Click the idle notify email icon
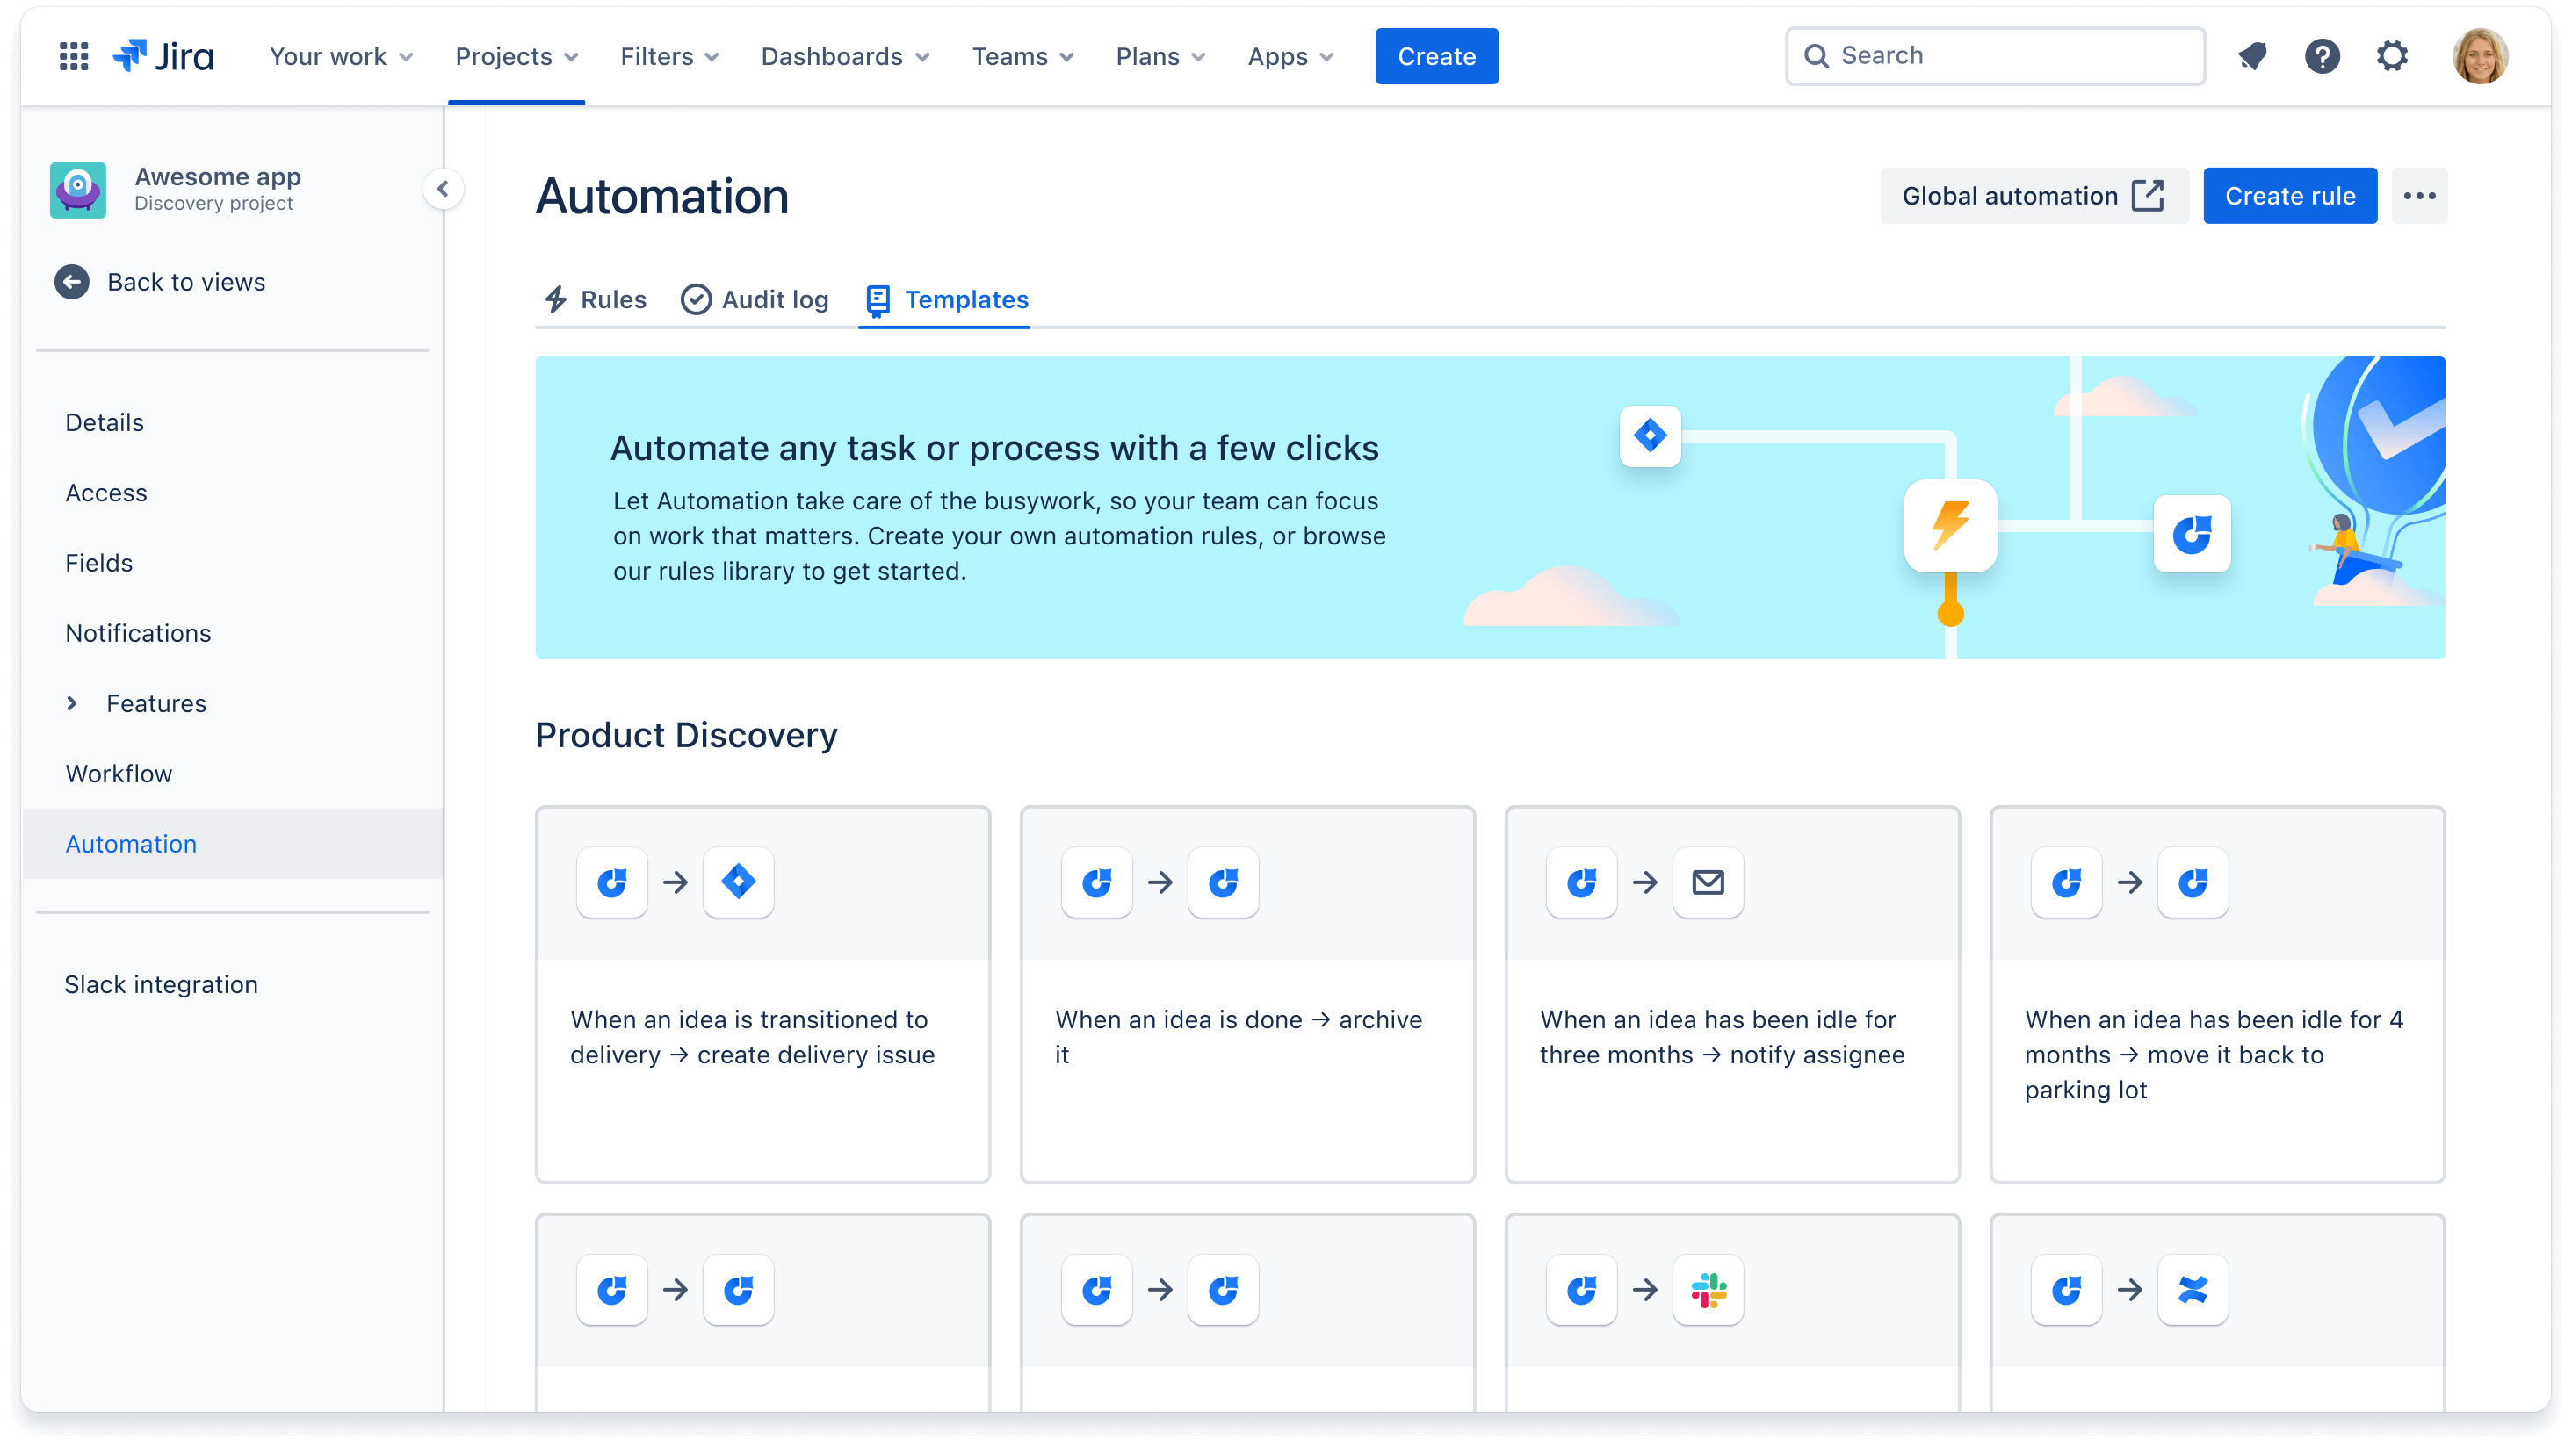The image size is (2572, 1447). tap(1705, 882)
